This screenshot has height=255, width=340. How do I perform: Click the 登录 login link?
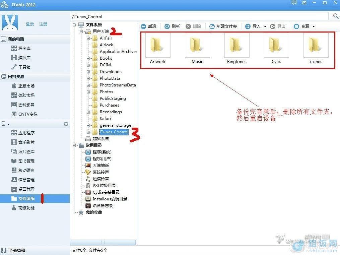[30, 24]
